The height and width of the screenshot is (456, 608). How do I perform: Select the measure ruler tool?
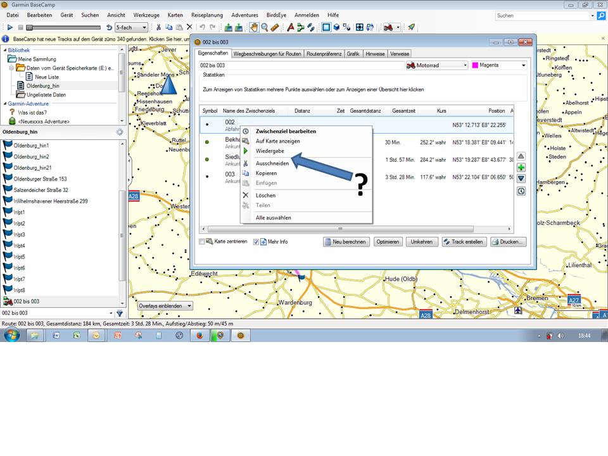pyautogui.click(x=274, y=27)
